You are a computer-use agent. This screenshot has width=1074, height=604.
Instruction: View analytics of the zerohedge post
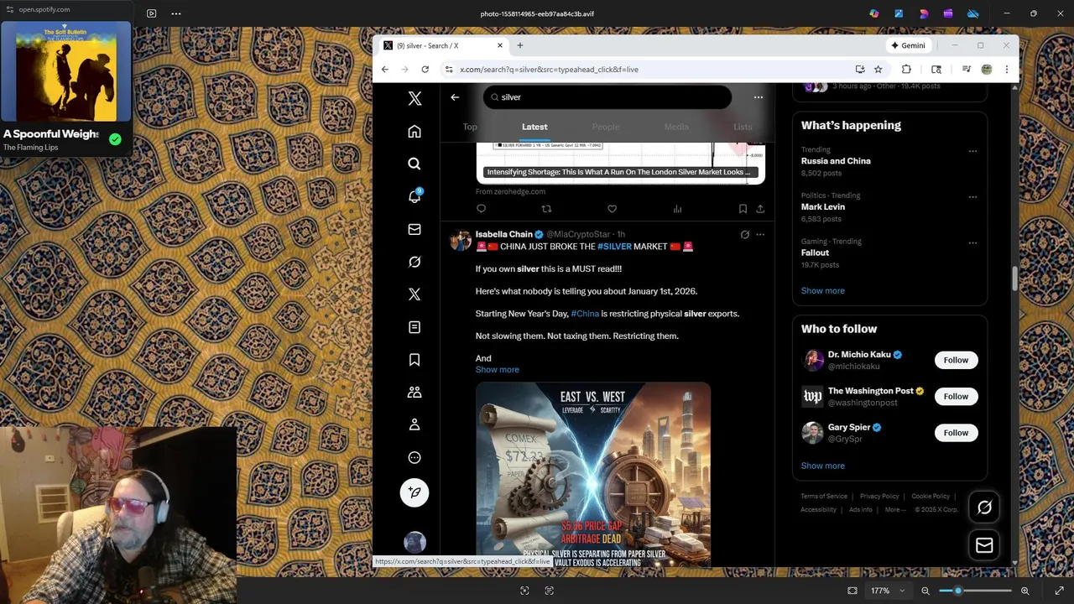[677, 209]
